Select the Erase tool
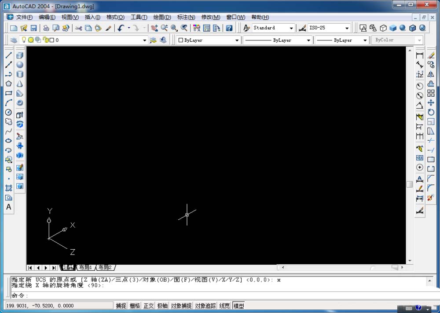Viewport: 440px width, 313px height. click(x=431, y=55)
